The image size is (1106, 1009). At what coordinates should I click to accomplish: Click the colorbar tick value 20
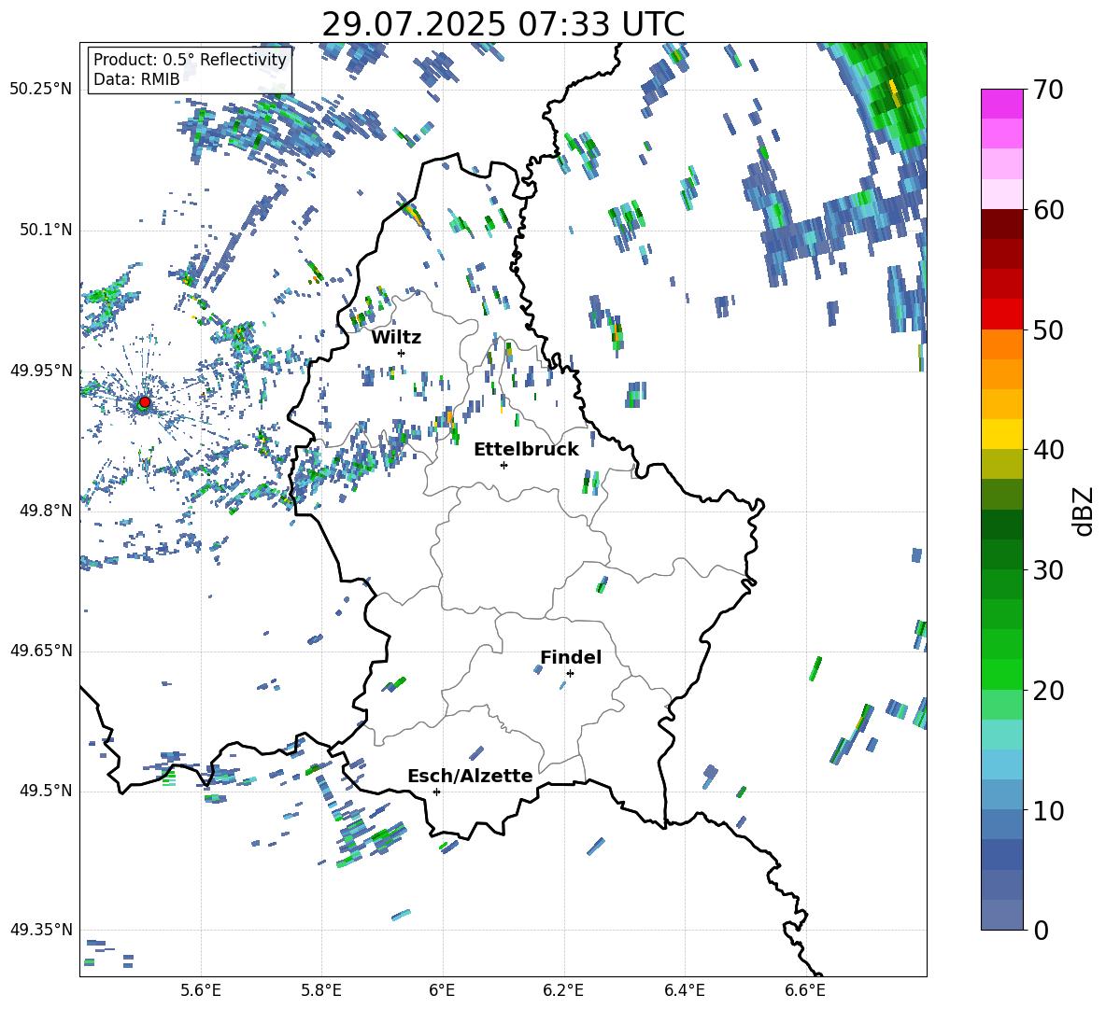coord(1048,691)
